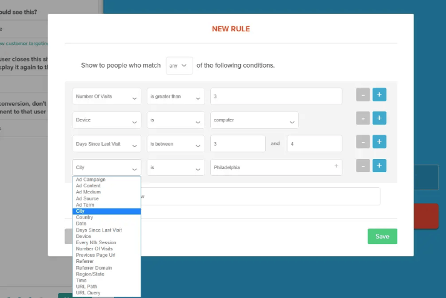Open the 'is greater than' operator dropdown
Screen dimensions: 446x298
pos(176,96)
